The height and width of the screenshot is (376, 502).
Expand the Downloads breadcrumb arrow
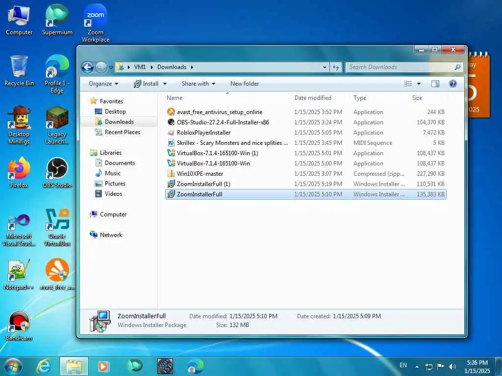(192, 67)
